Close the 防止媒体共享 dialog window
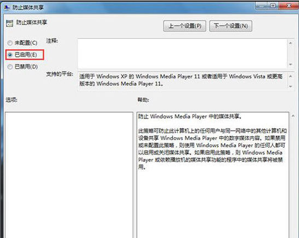The image size is (299, 238). click(x=289, y=5)
